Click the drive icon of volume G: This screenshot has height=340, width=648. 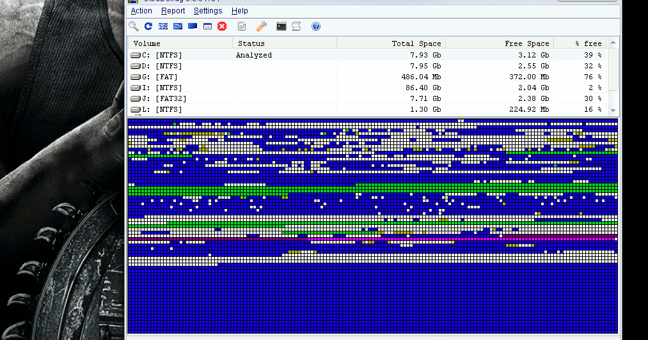136,77
